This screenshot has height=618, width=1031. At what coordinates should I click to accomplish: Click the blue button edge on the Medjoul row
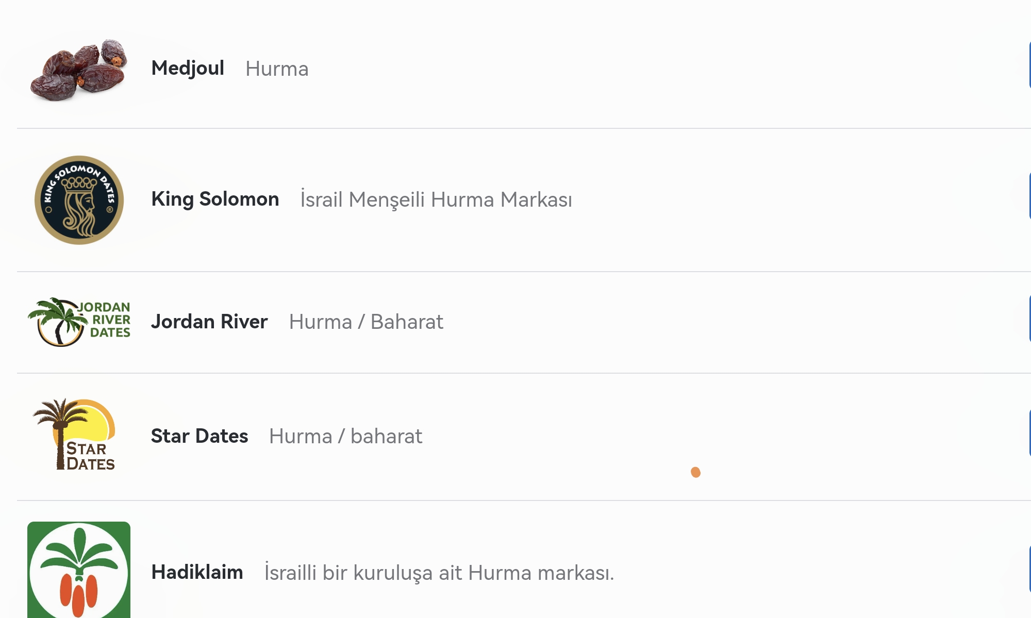1029,65
